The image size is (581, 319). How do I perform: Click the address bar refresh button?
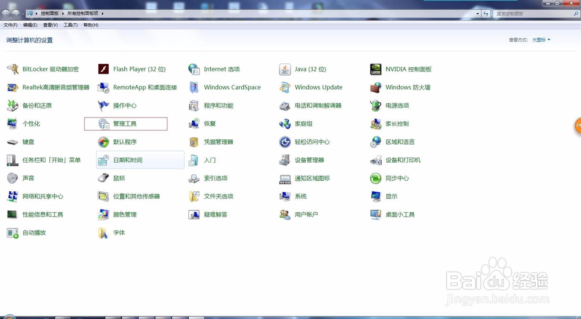point(486,14)
